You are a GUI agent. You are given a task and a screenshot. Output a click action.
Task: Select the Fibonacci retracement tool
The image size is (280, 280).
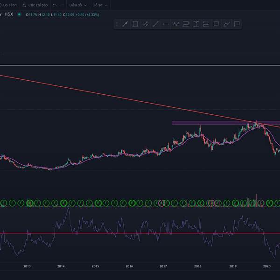click(186, 24)
